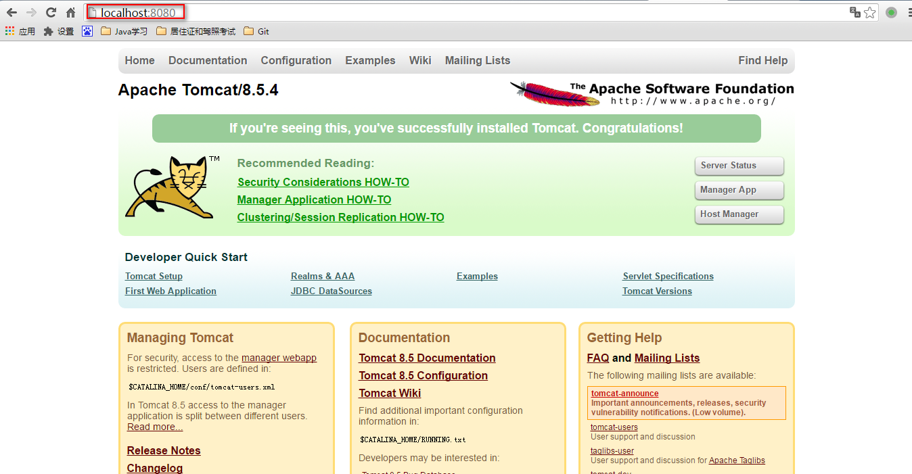This screenshot has height=474, width=912.
Task: Click the green extension icon
Action: 891,12
